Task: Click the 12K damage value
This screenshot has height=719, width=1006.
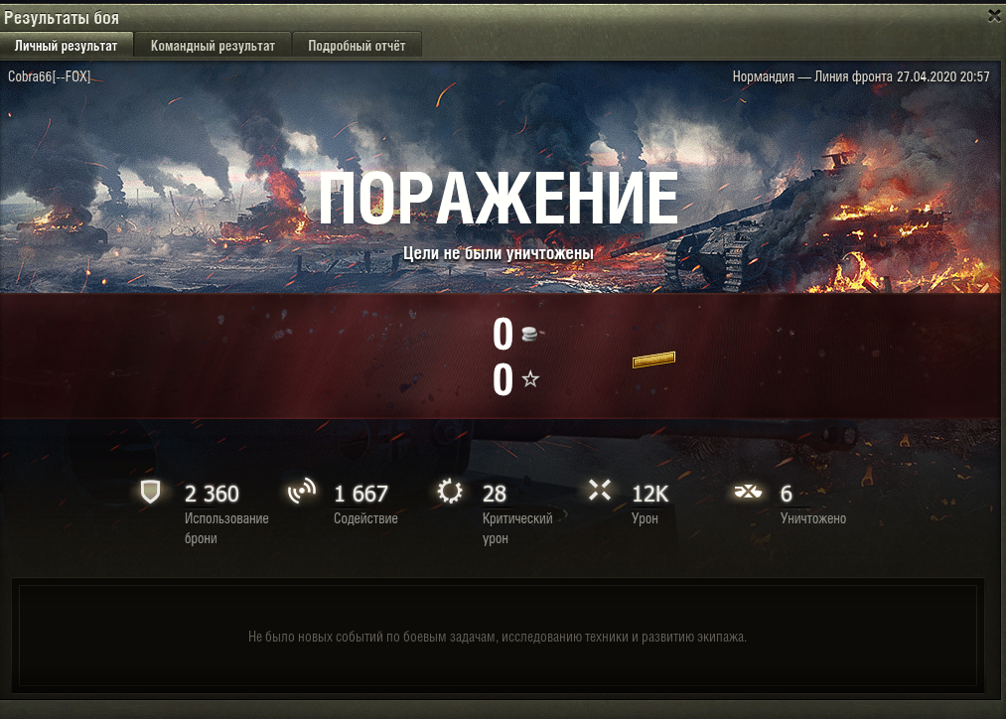Action: coord(649,494)
